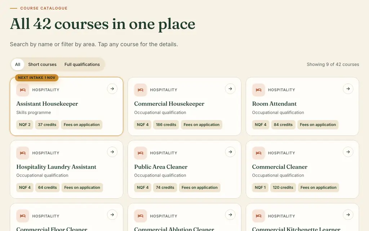
Task: Open the Assistant Housekeeper course title
Action: 47,104
